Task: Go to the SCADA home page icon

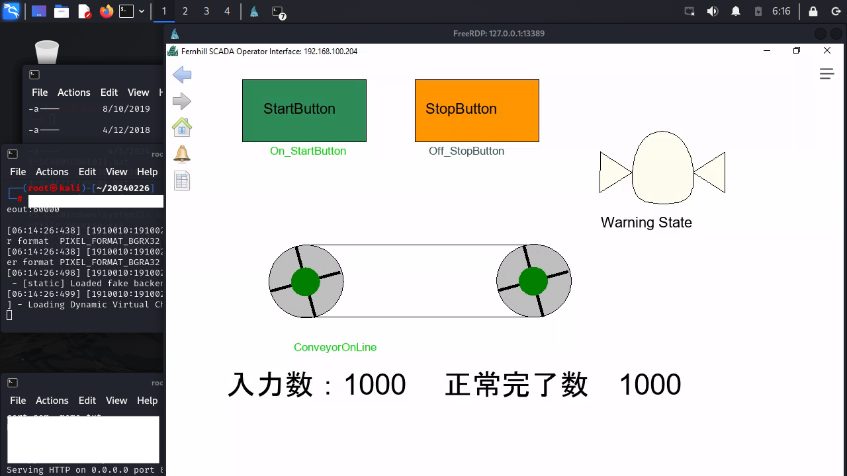Action: pyautogui.click(x=182, y=127)
